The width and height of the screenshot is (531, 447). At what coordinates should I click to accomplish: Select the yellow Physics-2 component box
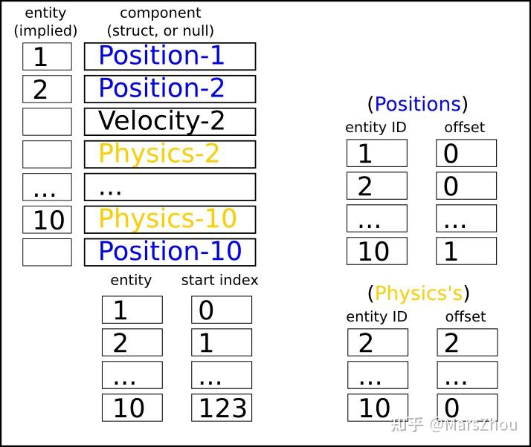click(170, 154)
